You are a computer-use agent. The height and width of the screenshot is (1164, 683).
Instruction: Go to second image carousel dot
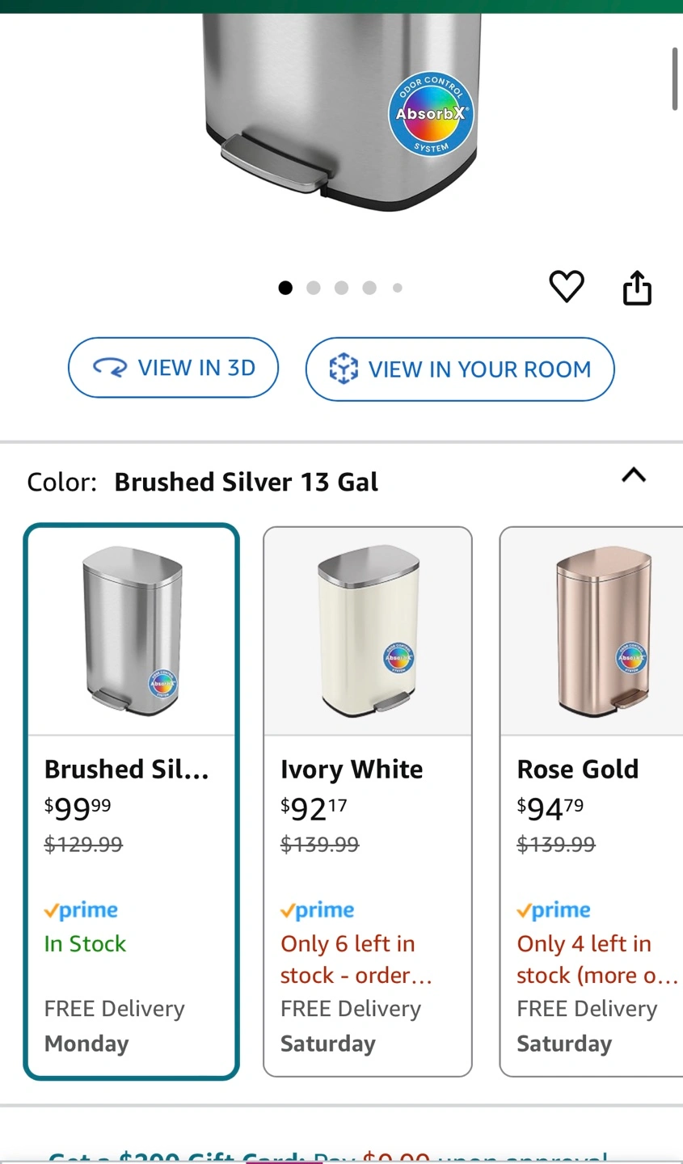click(x=314, y=288)
